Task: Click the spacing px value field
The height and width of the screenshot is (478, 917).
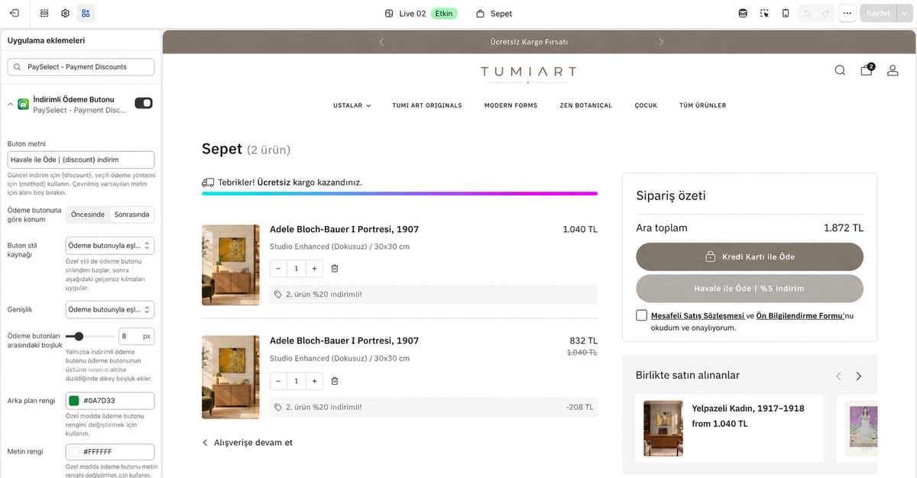Action: pyautogui.click(x=137, y=336)
